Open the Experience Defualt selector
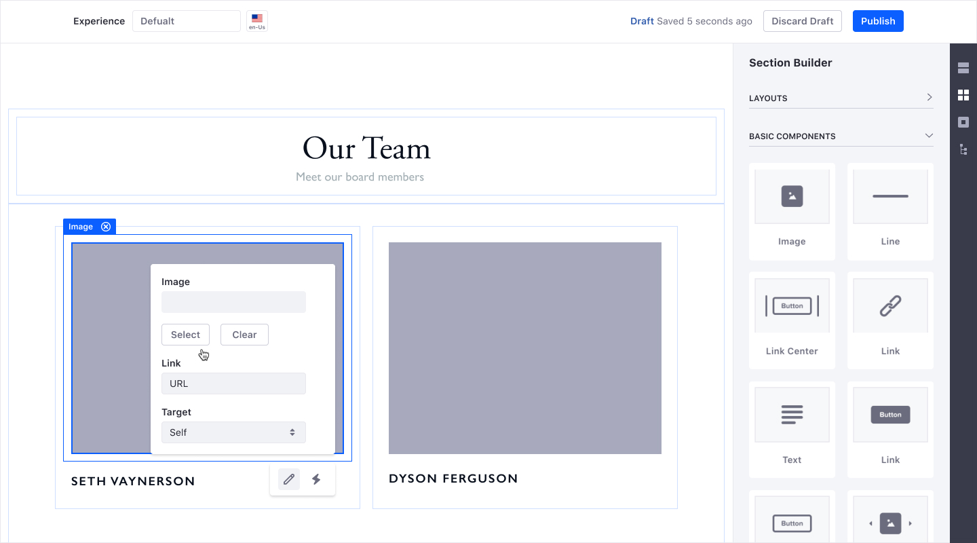 [x=187, y=21]
